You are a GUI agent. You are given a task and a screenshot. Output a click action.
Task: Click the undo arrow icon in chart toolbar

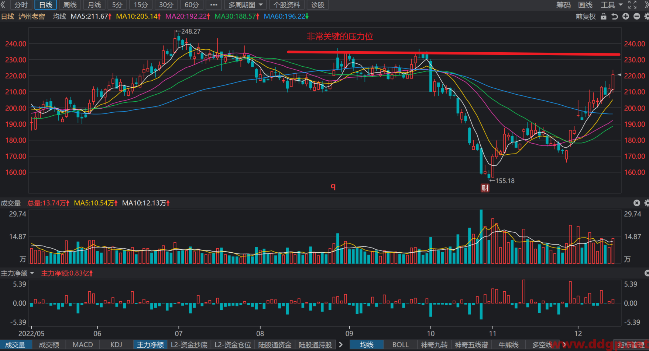pos(615,17)
